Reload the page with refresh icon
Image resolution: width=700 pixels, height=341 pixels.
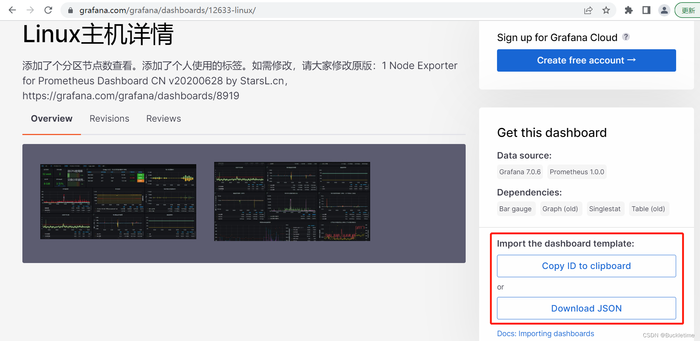pyautogui.click(x=48, y=10)
